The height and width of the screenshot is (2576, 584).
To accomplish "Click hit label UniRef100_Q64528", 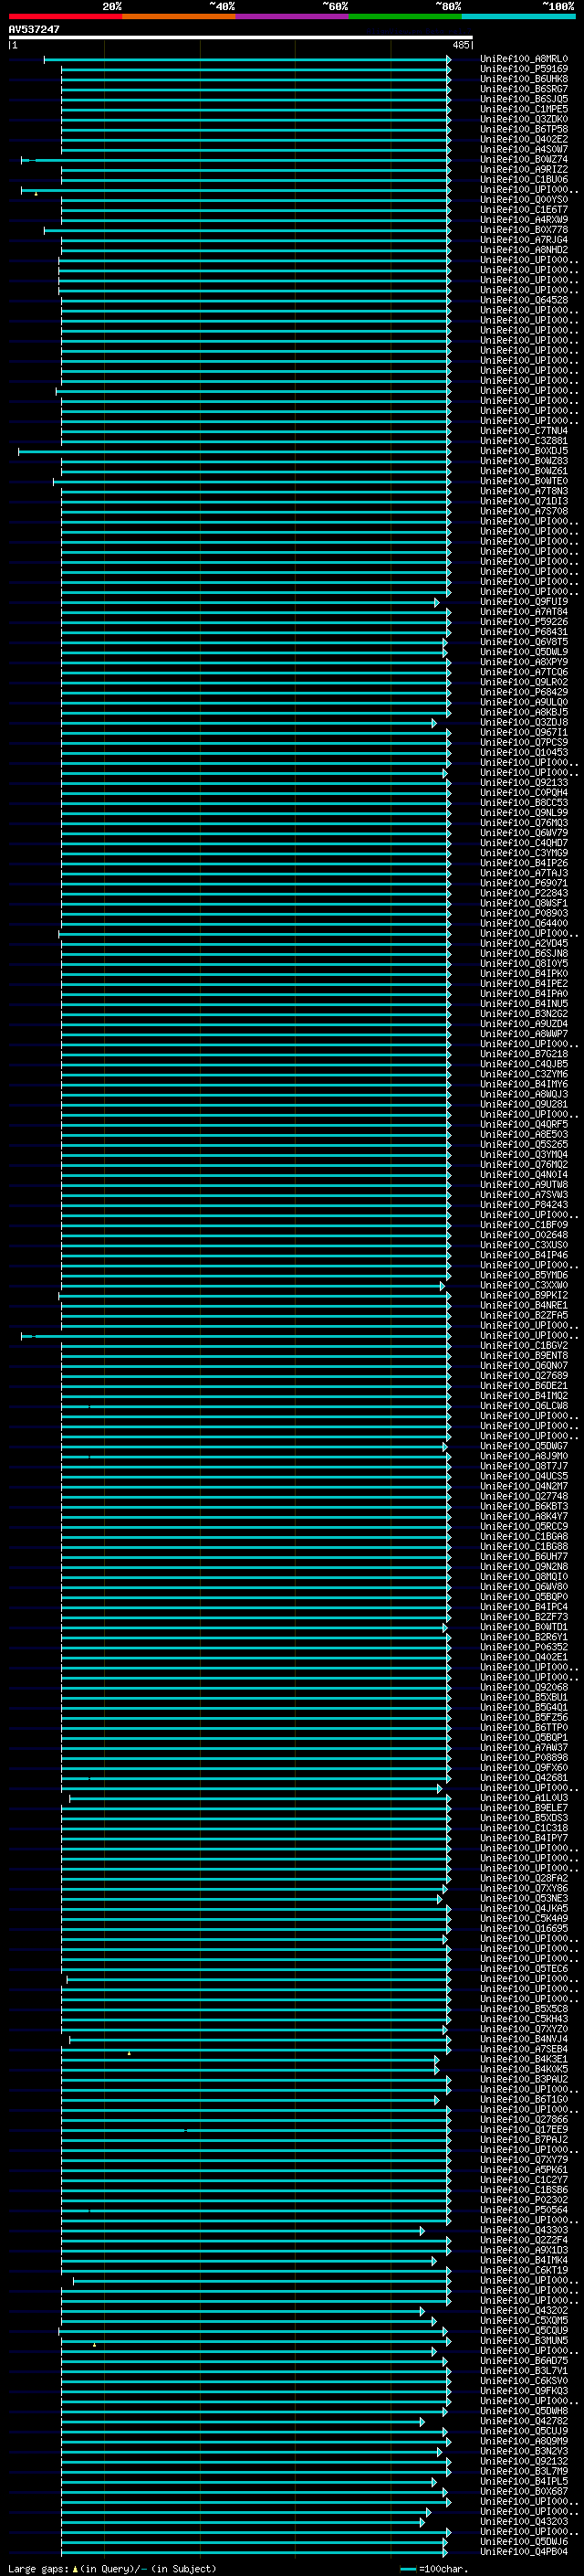I will [x=524, y=300].
